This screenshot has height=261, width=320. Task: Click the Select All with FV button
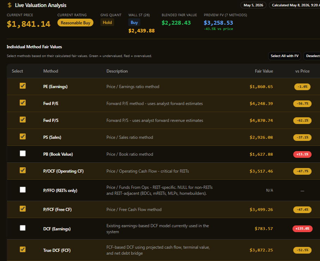(284, 56)
